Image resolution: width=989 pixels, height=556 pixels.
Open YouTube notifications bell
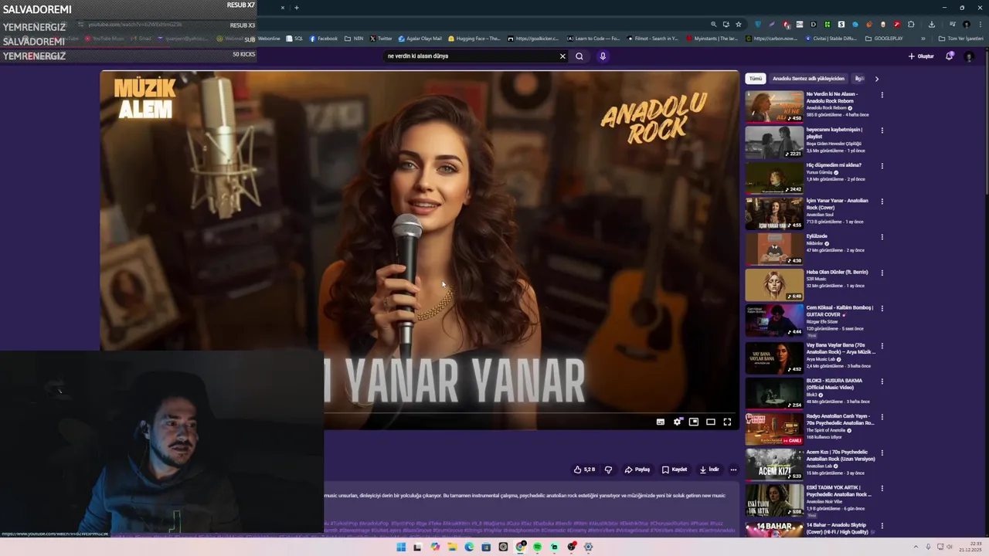[950, 56]
